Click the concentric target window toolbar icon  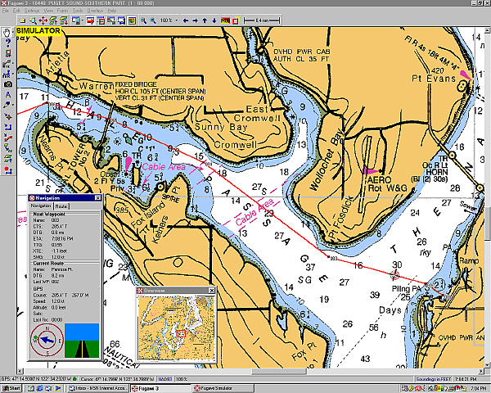pyautogui.click(x=132, y=20)
